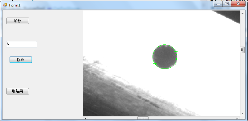
Task: Click the upper-right green cross on the circle
Action: (x=176, y=51)
